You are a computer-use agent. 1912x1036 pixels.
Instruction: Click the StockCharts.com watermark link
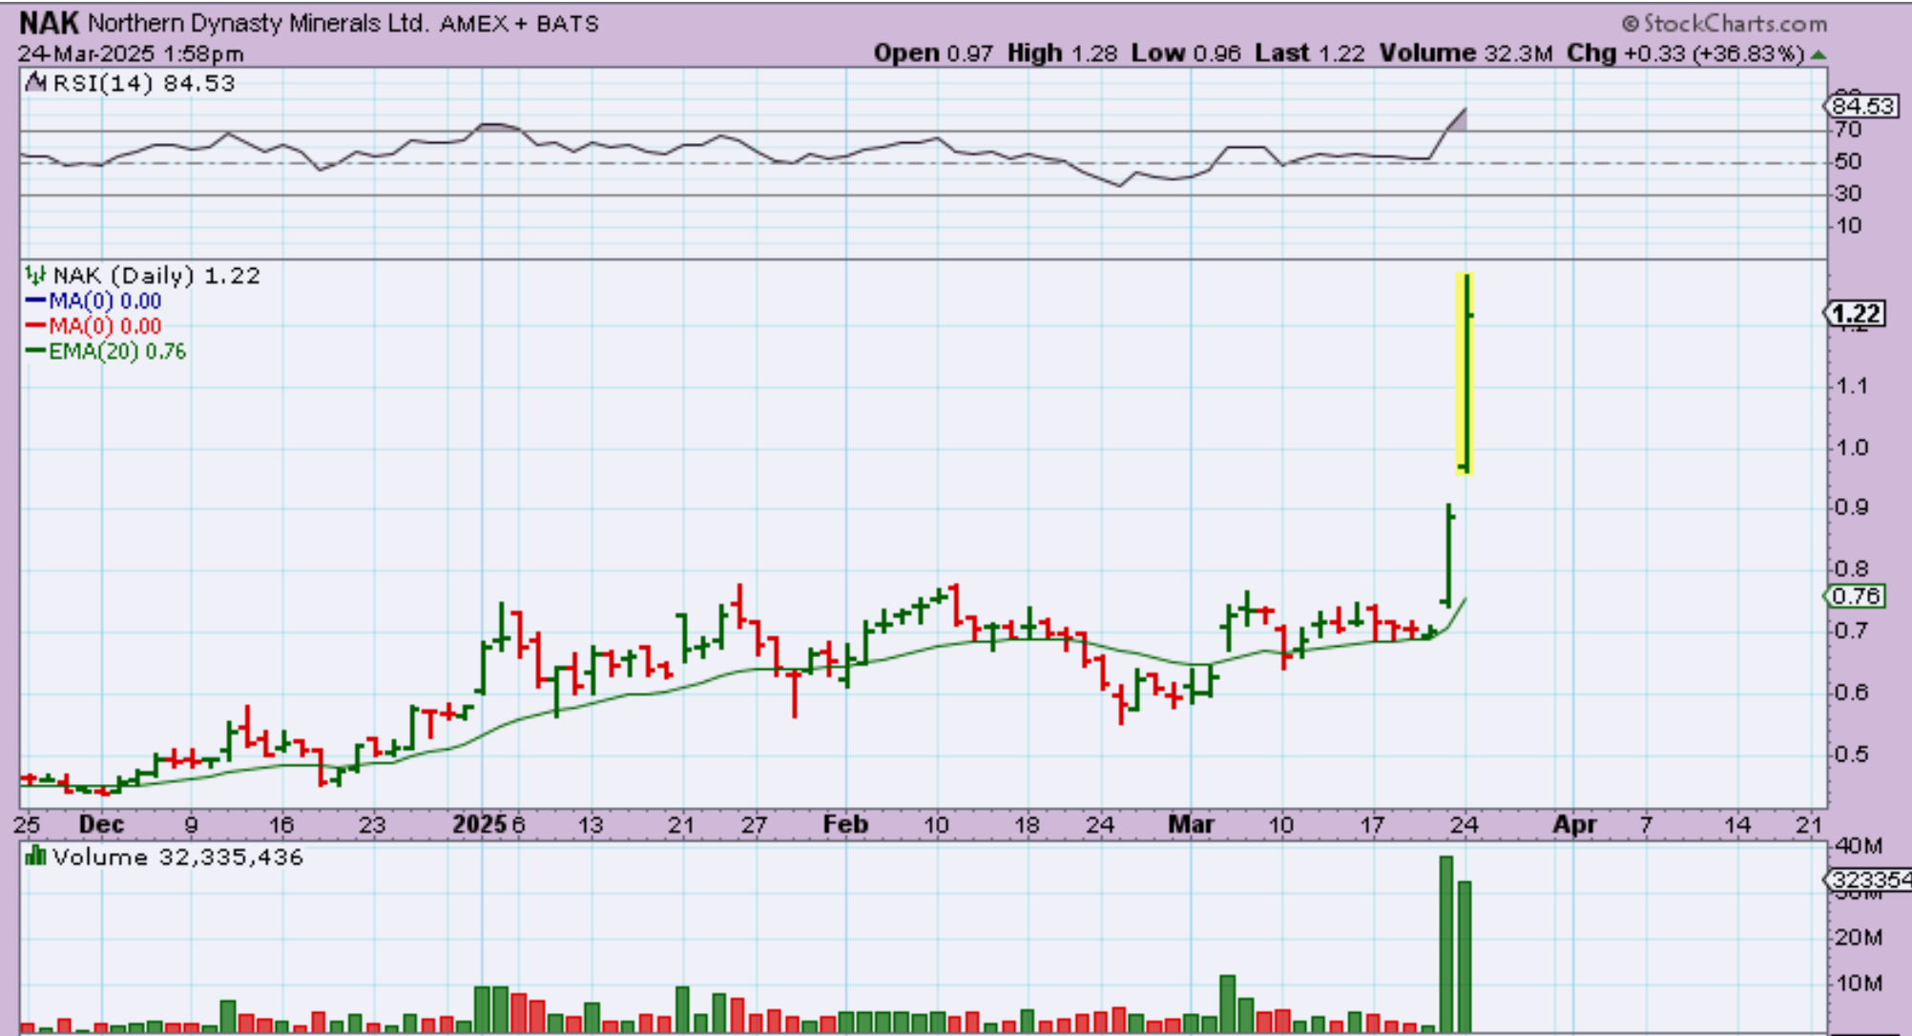pyautogui.click(x=1735, y=24)
